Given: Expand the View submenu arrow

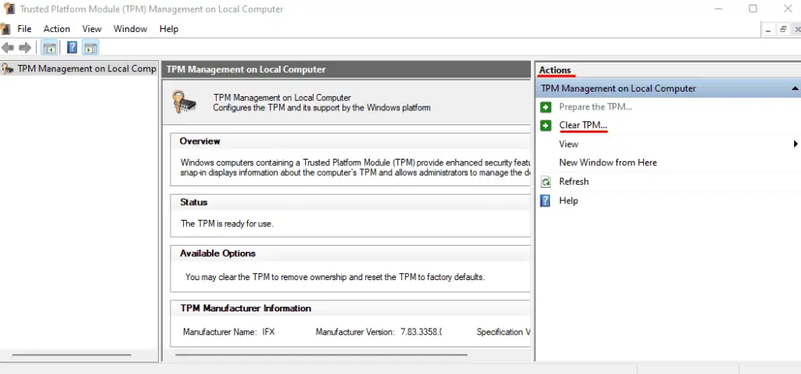Looking at the screenshot, I should tap(795, 144).
